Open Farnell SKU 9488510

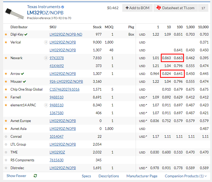click(x=56, y=97)
